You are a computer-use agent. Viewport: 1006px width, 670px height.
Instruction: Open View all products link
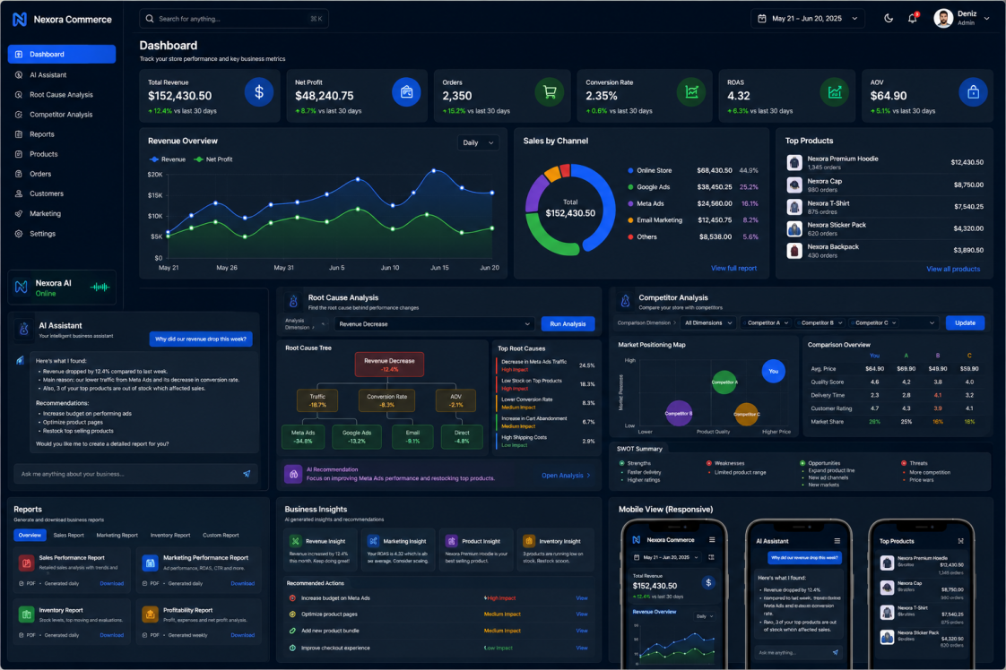click(x=953, y=269)
